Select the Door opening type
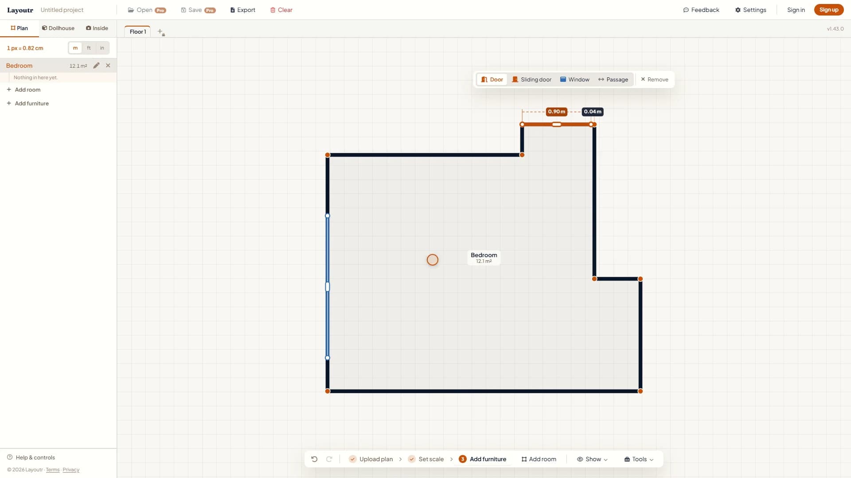The image size is (851, 478). pyautogui.click(x=492, y=80)
